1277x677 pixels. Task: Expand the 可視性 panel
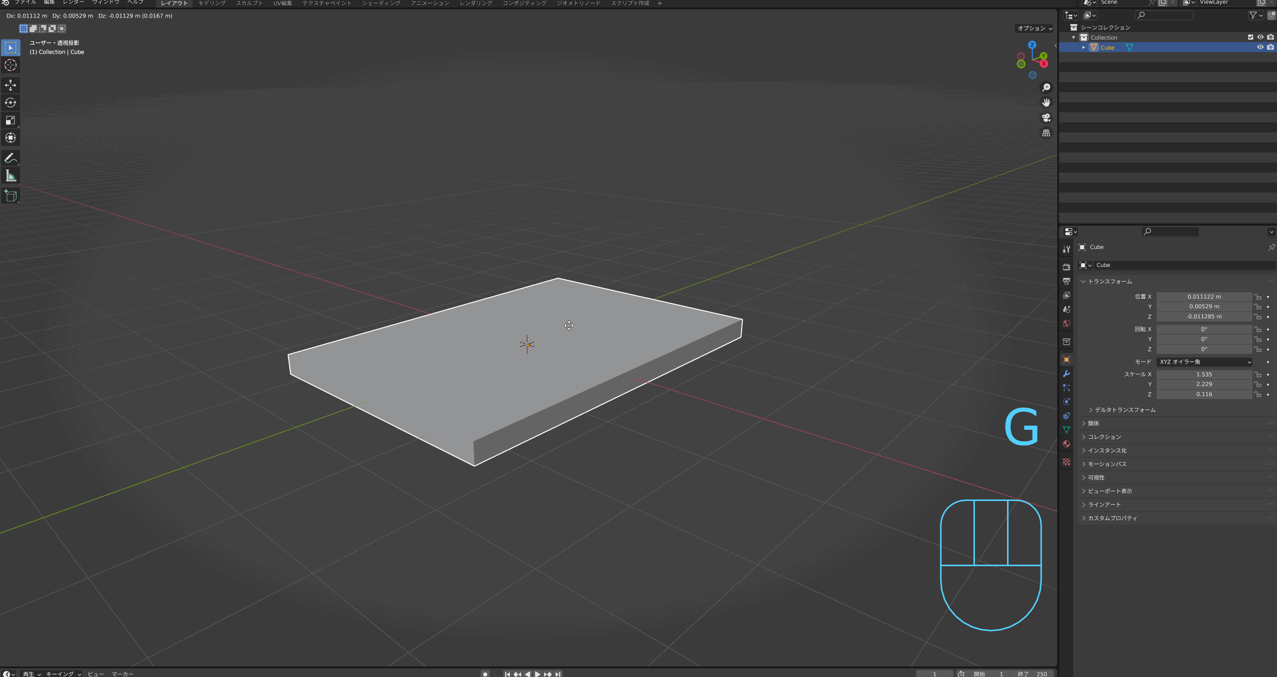(1096, 478)
